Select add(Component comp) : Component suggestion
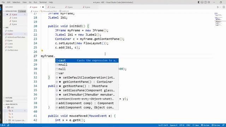 [x=87, y=103]
